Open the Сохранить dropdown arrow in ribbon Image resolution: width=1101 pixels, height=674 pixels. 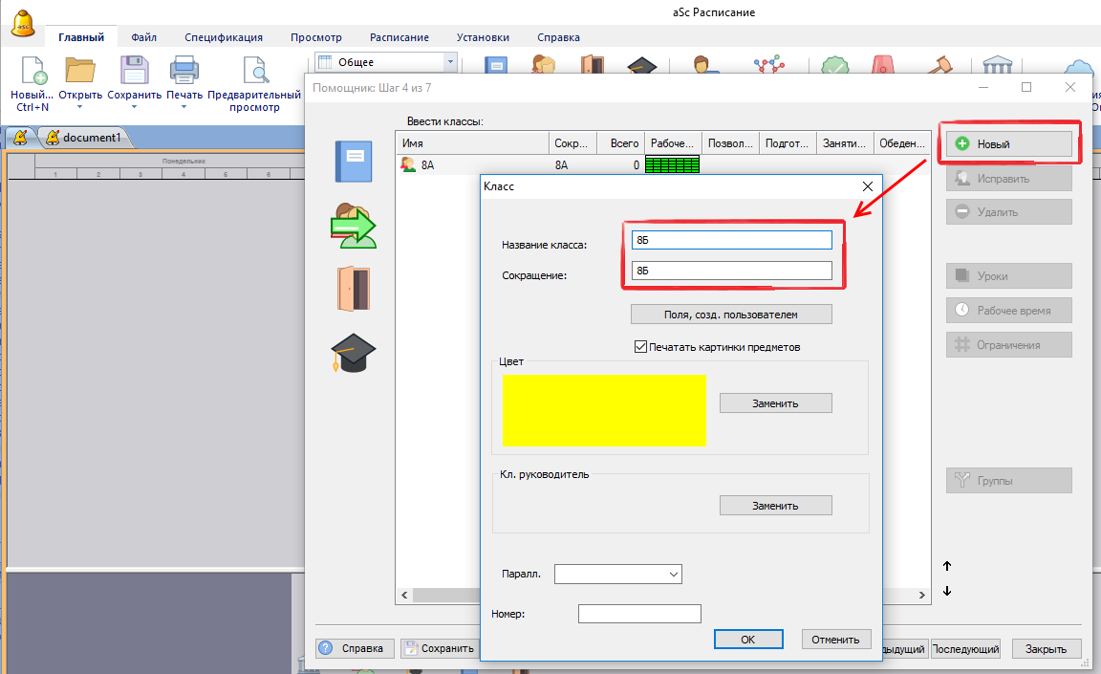133,106
